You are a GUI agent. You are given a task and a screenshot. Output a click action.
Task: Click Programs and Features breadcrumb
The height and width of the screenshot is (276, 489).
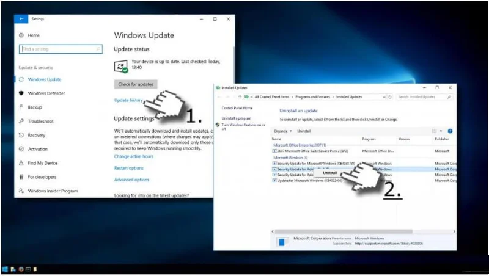click(x=312, y=97)
